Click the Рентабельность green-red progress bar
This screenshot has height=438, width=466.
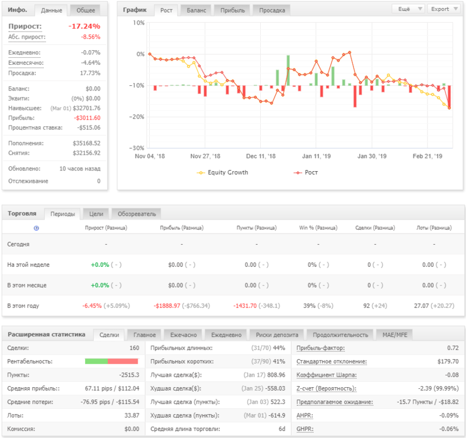click(x=111, y=361)
